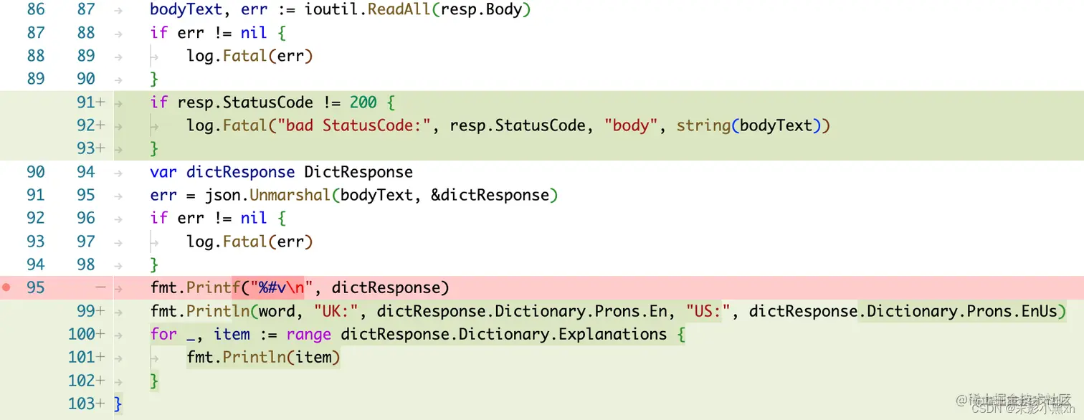This screenshot has width=1084, height=420.
Task: Click the range keyword in the for loop
Action: (308, 334)
